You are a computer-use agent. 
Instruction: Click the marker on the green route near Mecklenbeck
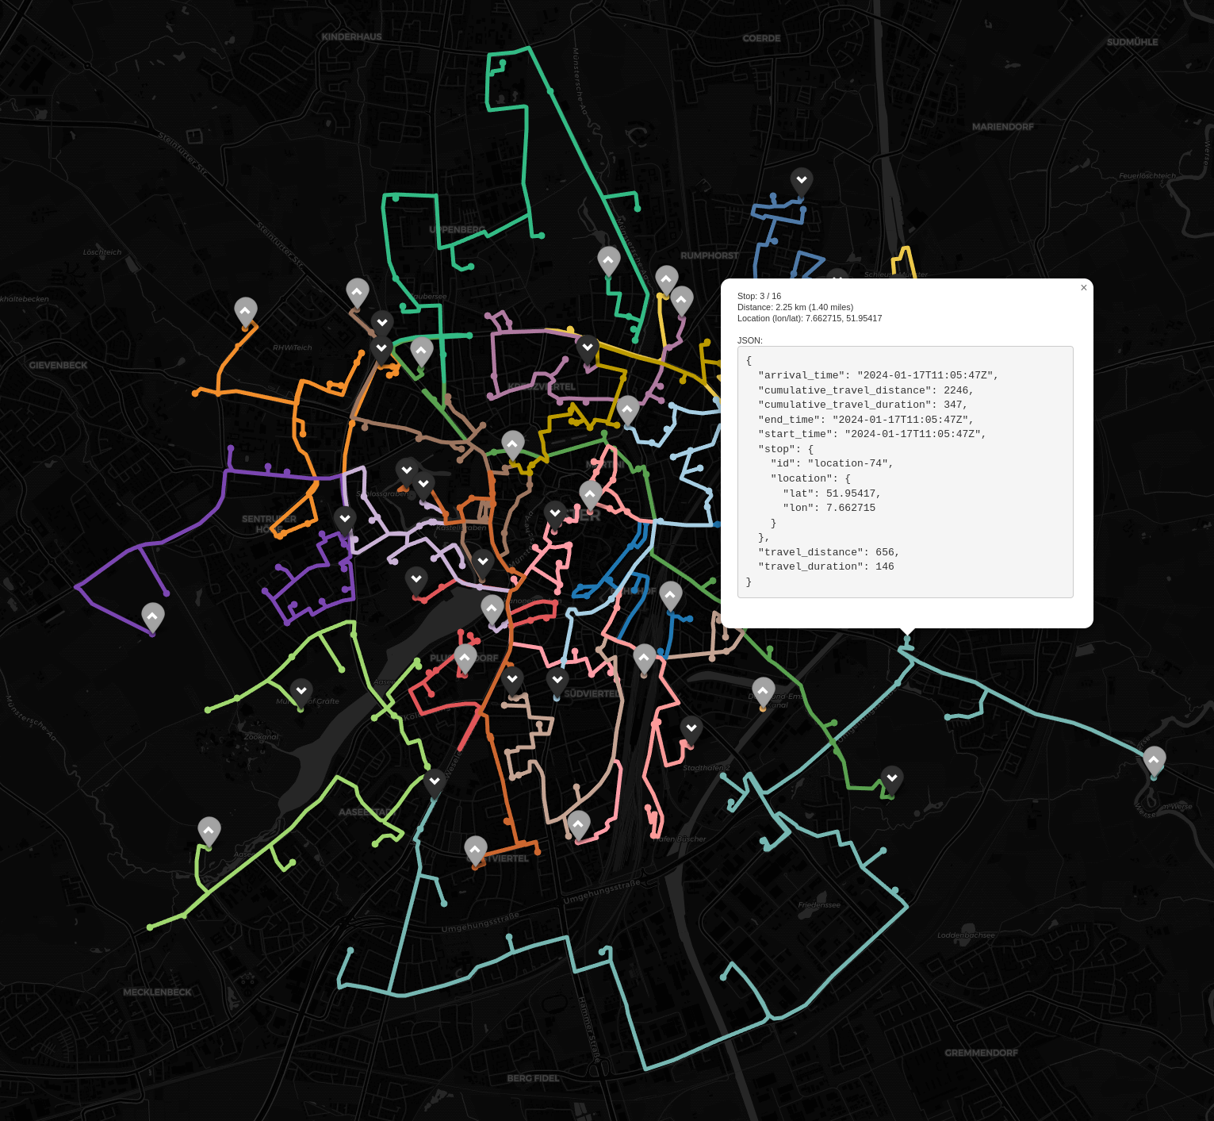209,830
